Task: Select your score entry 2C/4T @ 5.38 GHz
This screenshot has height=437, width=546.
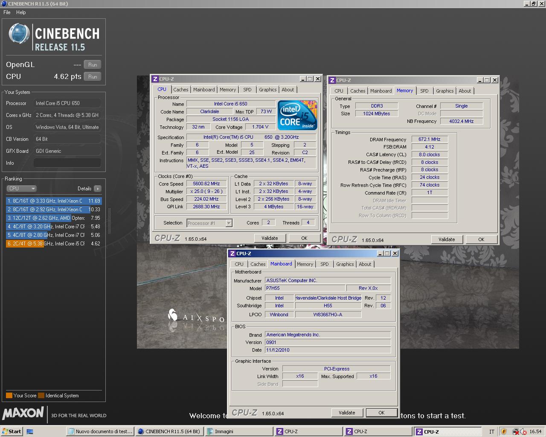Action: tap(54, 244)
